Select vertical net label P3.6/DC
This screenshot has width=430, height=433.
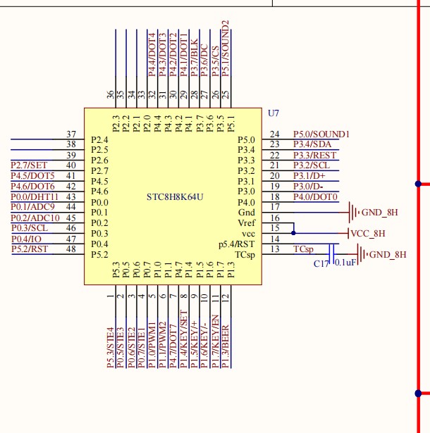pos(204,61)
